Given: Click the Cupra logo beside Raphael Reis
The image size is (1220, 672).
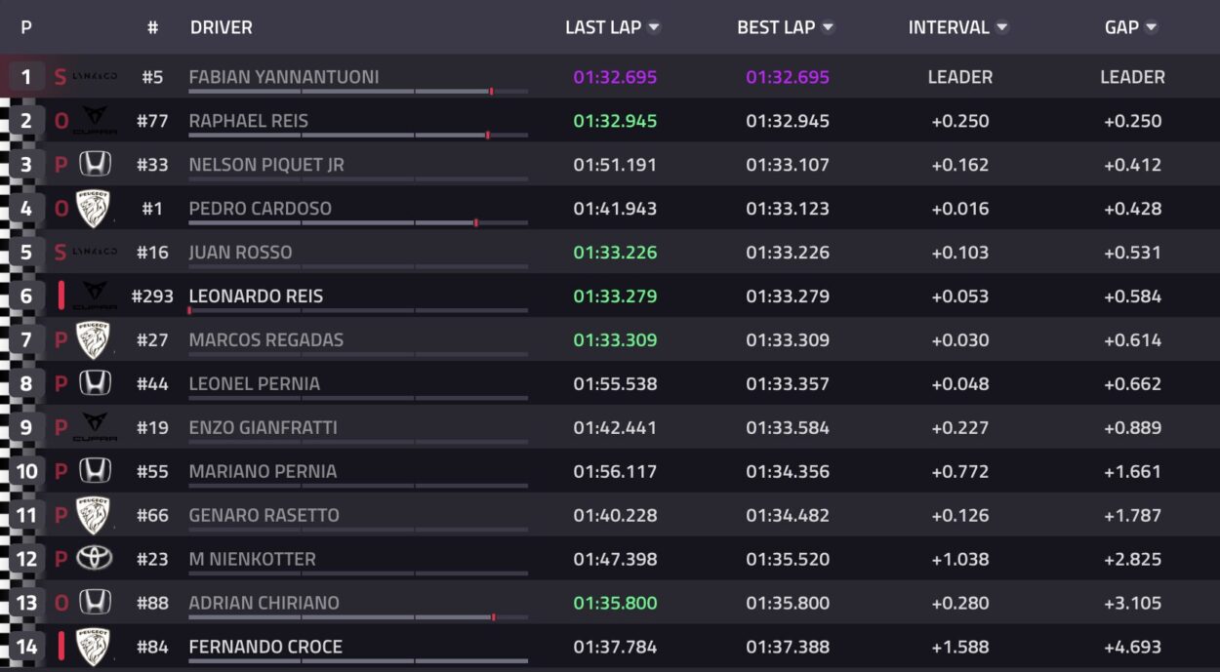Looking at the screenshot, I should (x=95, y=121).
